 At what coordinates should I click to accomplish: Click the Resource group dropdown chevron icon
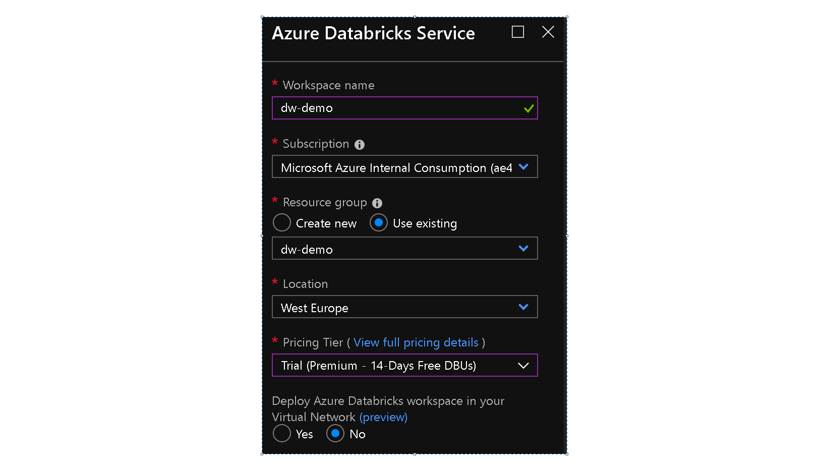(524, 248)
